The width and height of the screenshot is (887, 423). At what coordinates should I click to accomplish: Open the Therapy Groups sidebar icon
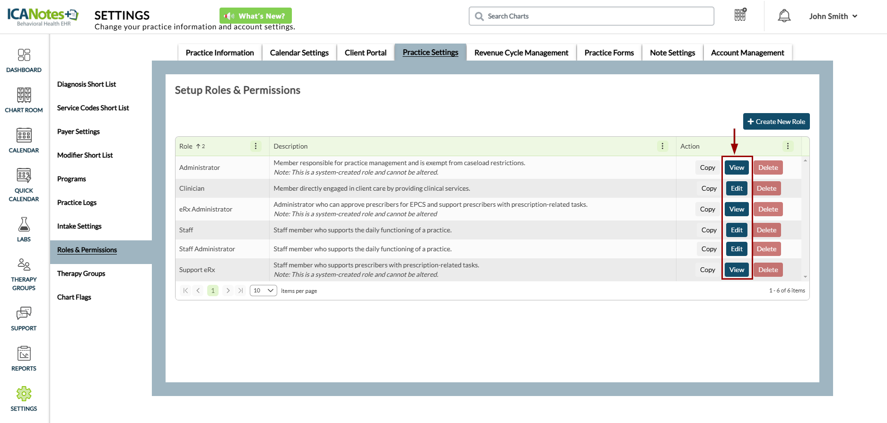(x=24, y=265)
